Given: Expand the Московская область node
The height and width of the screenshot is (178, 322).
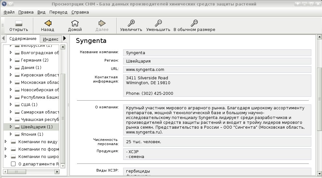Looking at the screenshot, I should coord(11,82).
